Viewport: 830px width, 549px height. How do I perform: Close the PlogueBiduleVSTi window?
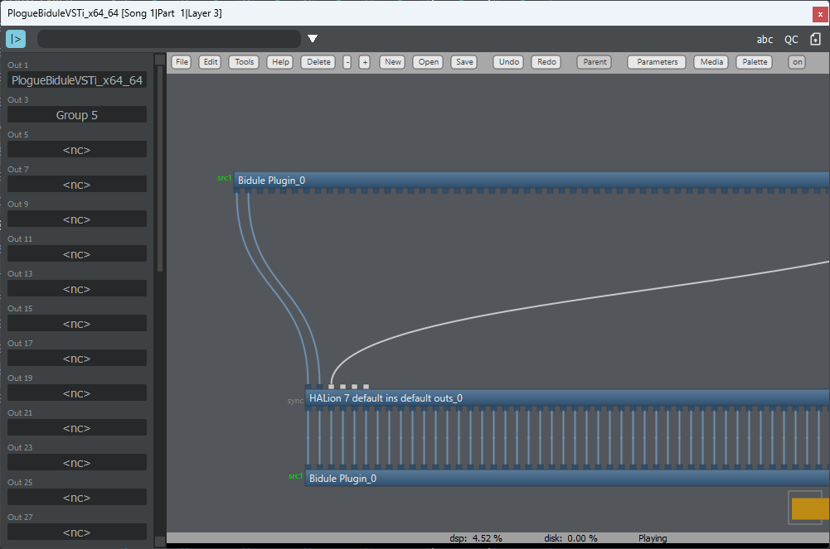(x=821, y=14)
